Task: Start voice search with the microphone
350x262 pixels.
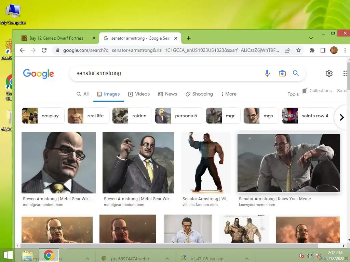Action: (x=267, y=73)
